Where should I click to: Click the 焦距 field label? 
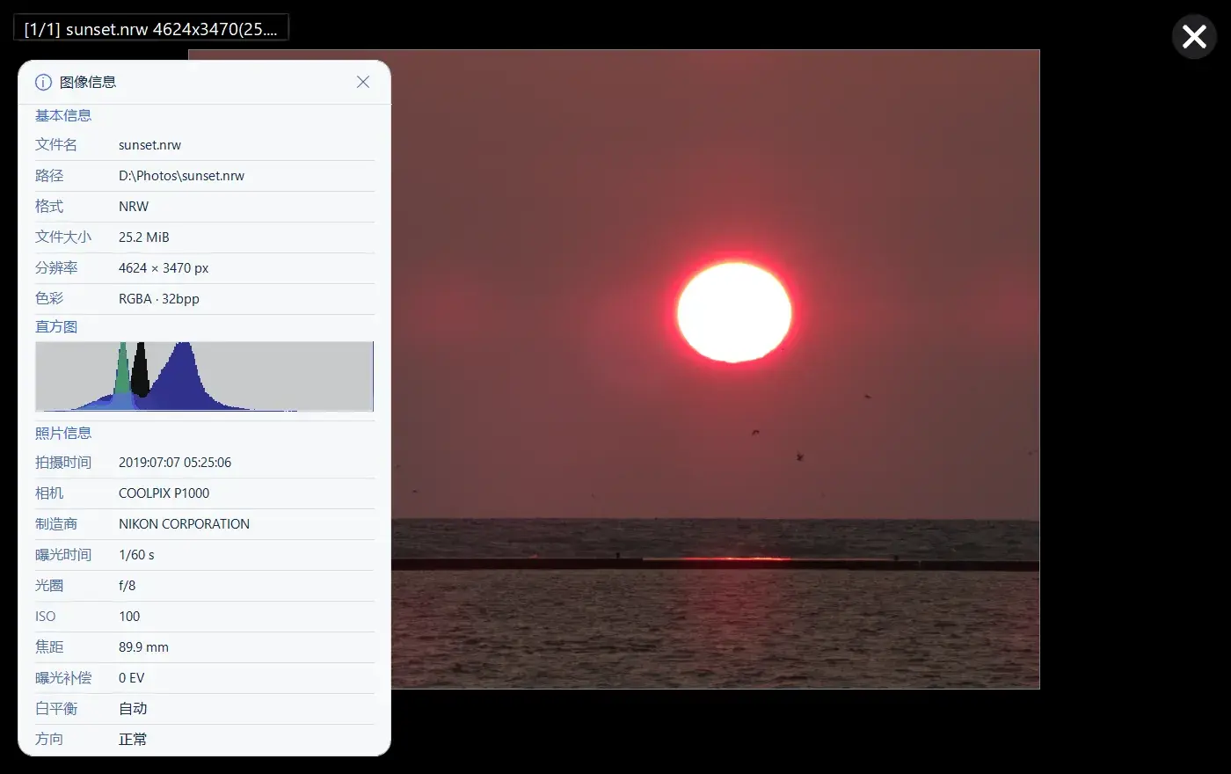pos(49,647)
